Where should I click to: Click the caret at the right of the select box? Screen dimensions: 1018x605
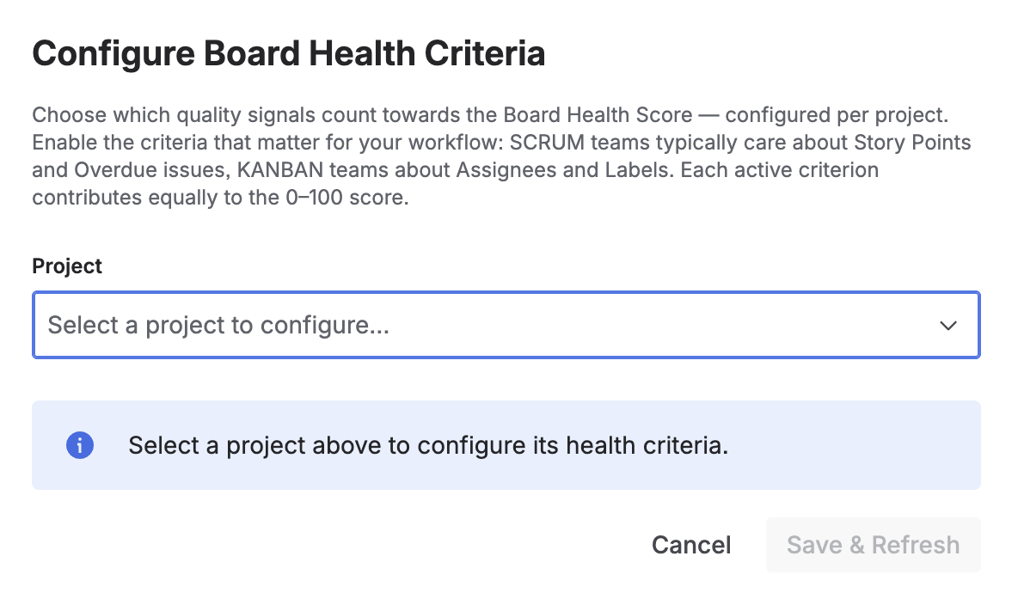(x=947, y=325)
